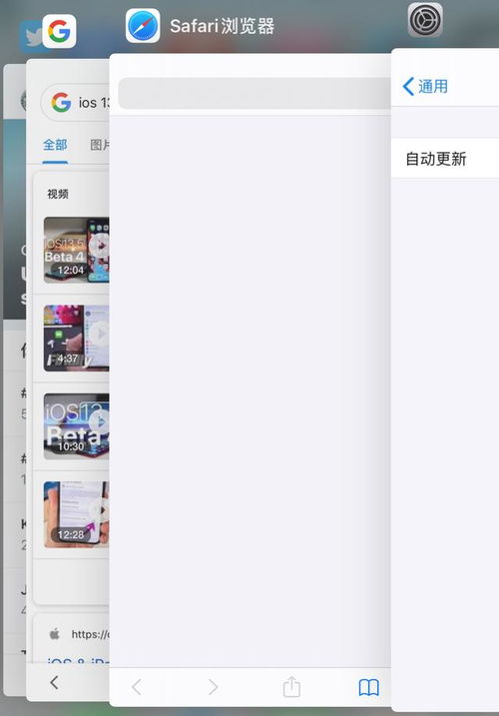Tap the Safari compass app icon
Screen dimensions: 499x716
pyautogui.click(x=143, y=26)
